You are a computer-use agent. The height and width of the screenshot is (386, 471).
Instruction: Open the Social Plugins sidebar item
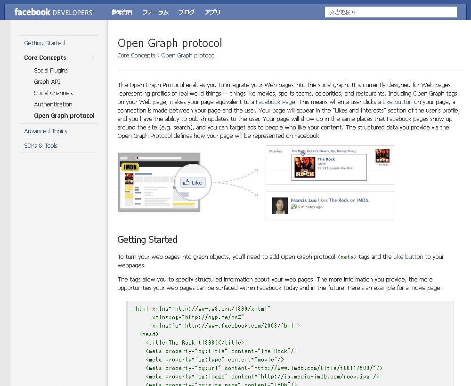[51, 70]
